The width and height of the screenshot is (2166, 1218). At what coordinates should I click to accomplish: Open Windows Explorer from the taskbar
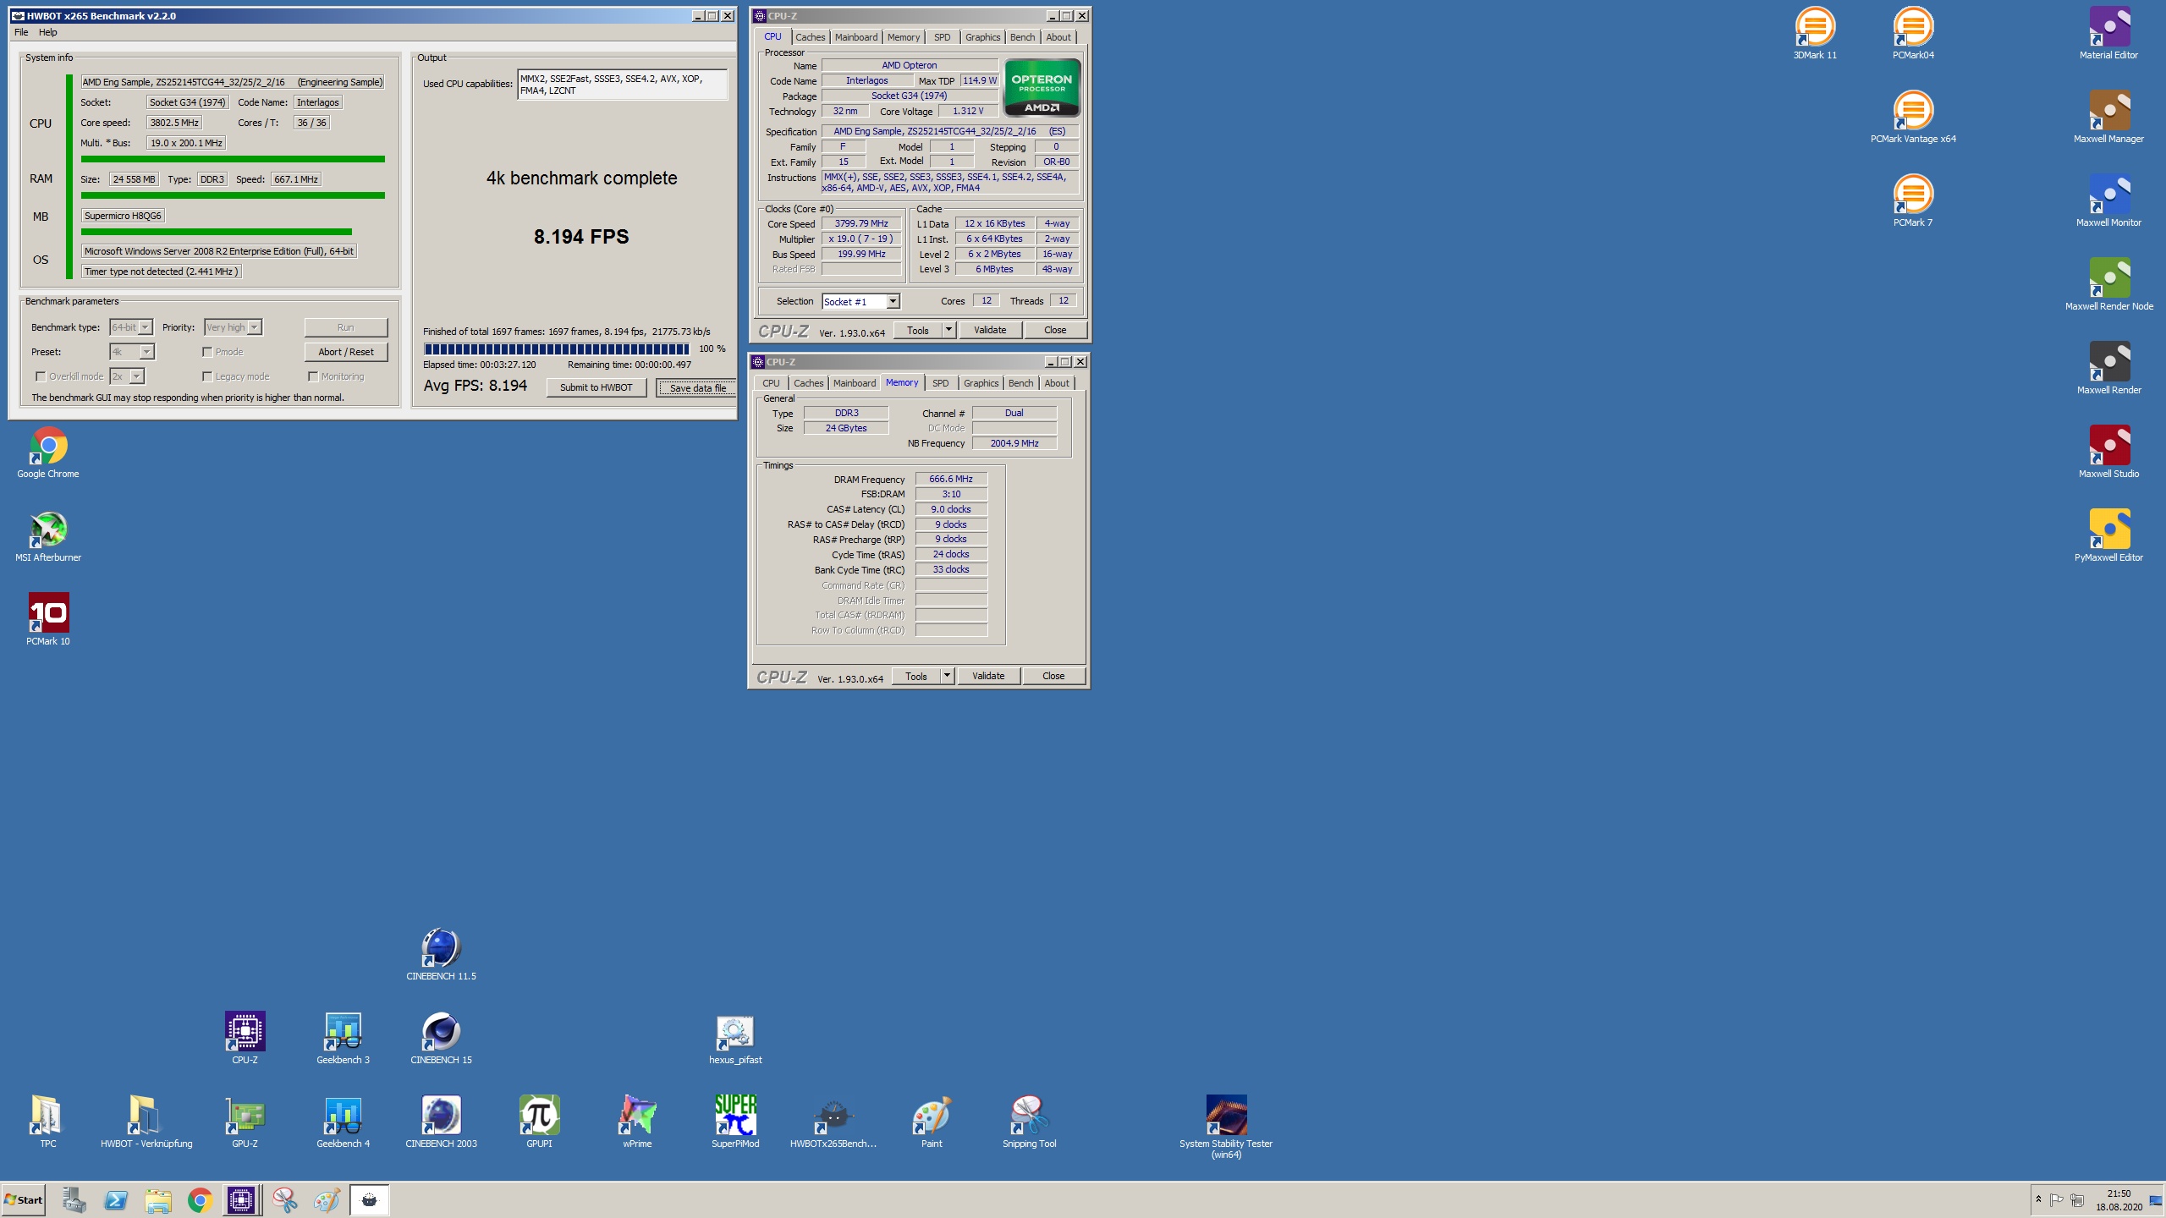click(157, 1199)
